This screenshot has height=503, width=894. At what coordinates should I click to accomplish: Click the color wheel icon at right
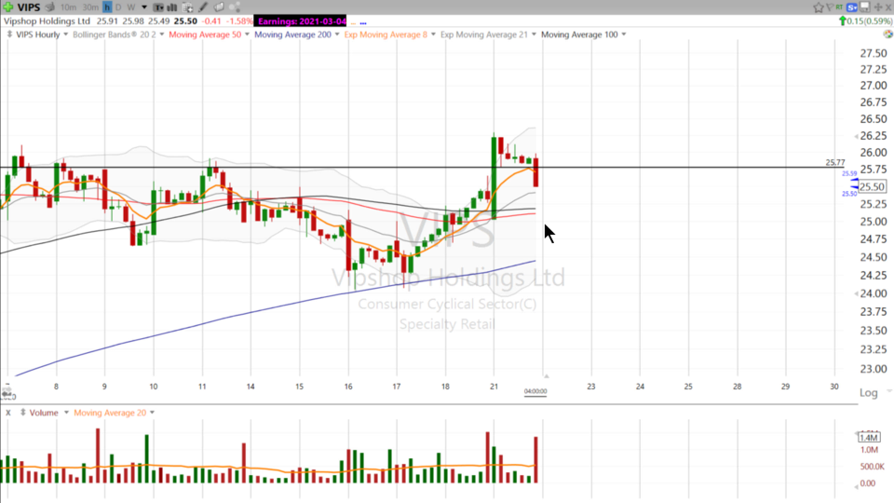point(887,34)
